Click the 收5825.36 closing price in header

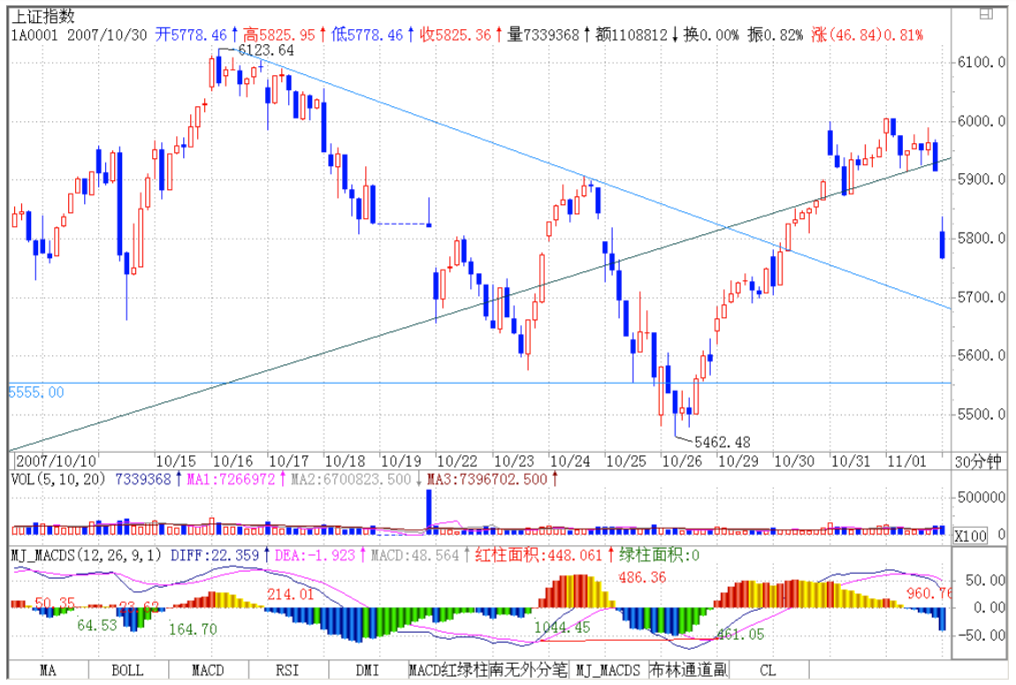point(456,35)
